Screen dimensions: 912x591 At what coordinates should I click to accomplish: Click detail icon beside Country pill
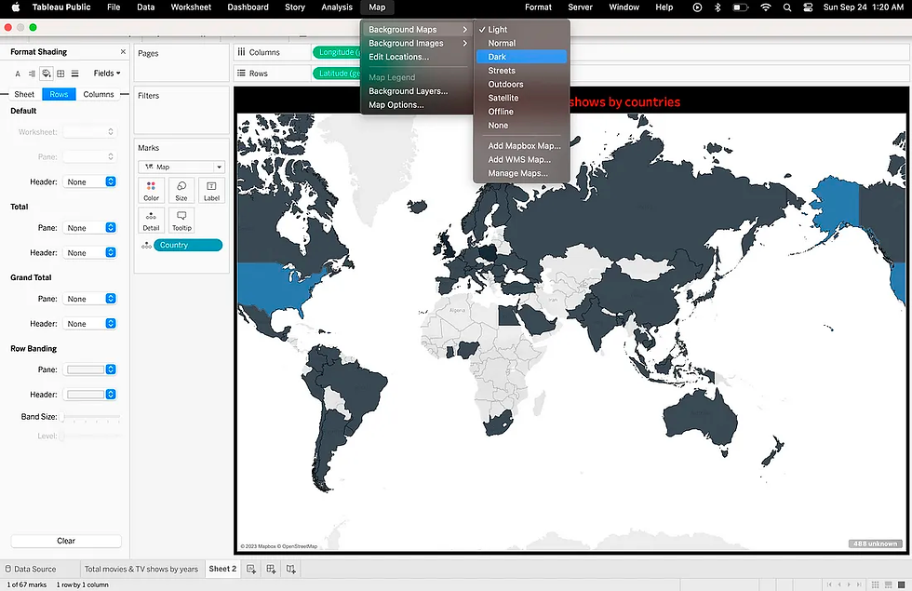(146, 246)
